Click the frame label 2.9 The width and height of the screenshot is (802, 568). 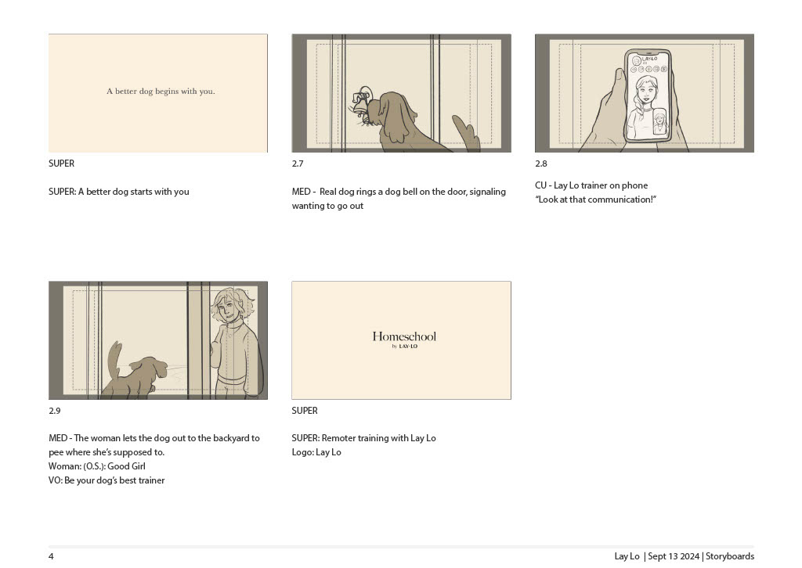tap(55, 411)
